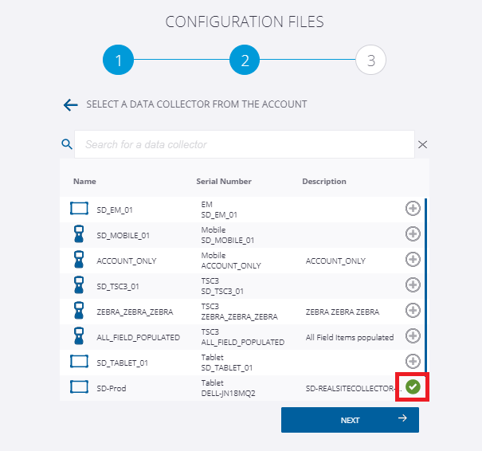The image size is (482, 451).
Task: Add SD_MOBILE_01 with its plus icon
Action: (413, 234)
